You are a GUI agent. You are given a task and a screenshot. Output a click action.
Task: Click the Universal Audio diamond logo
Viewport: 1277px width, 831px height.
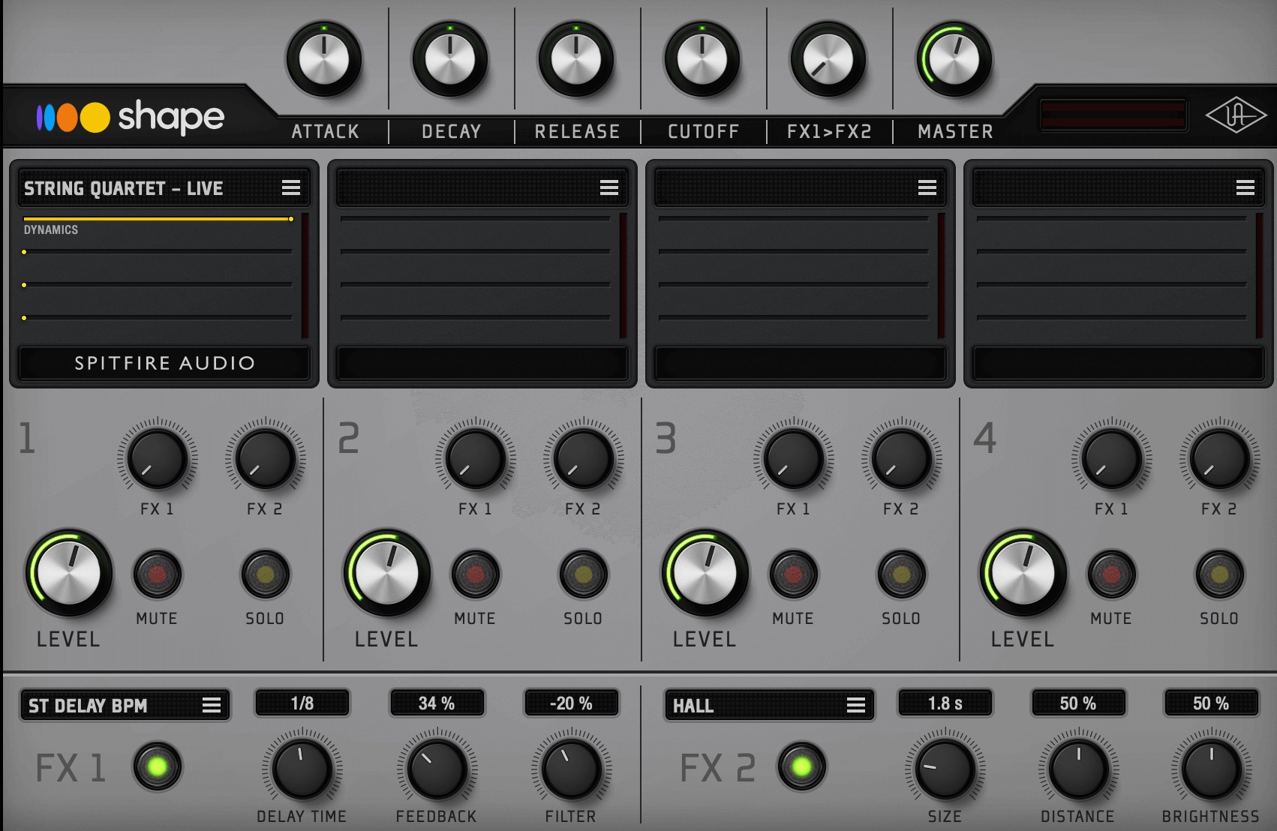point(1235,116)
